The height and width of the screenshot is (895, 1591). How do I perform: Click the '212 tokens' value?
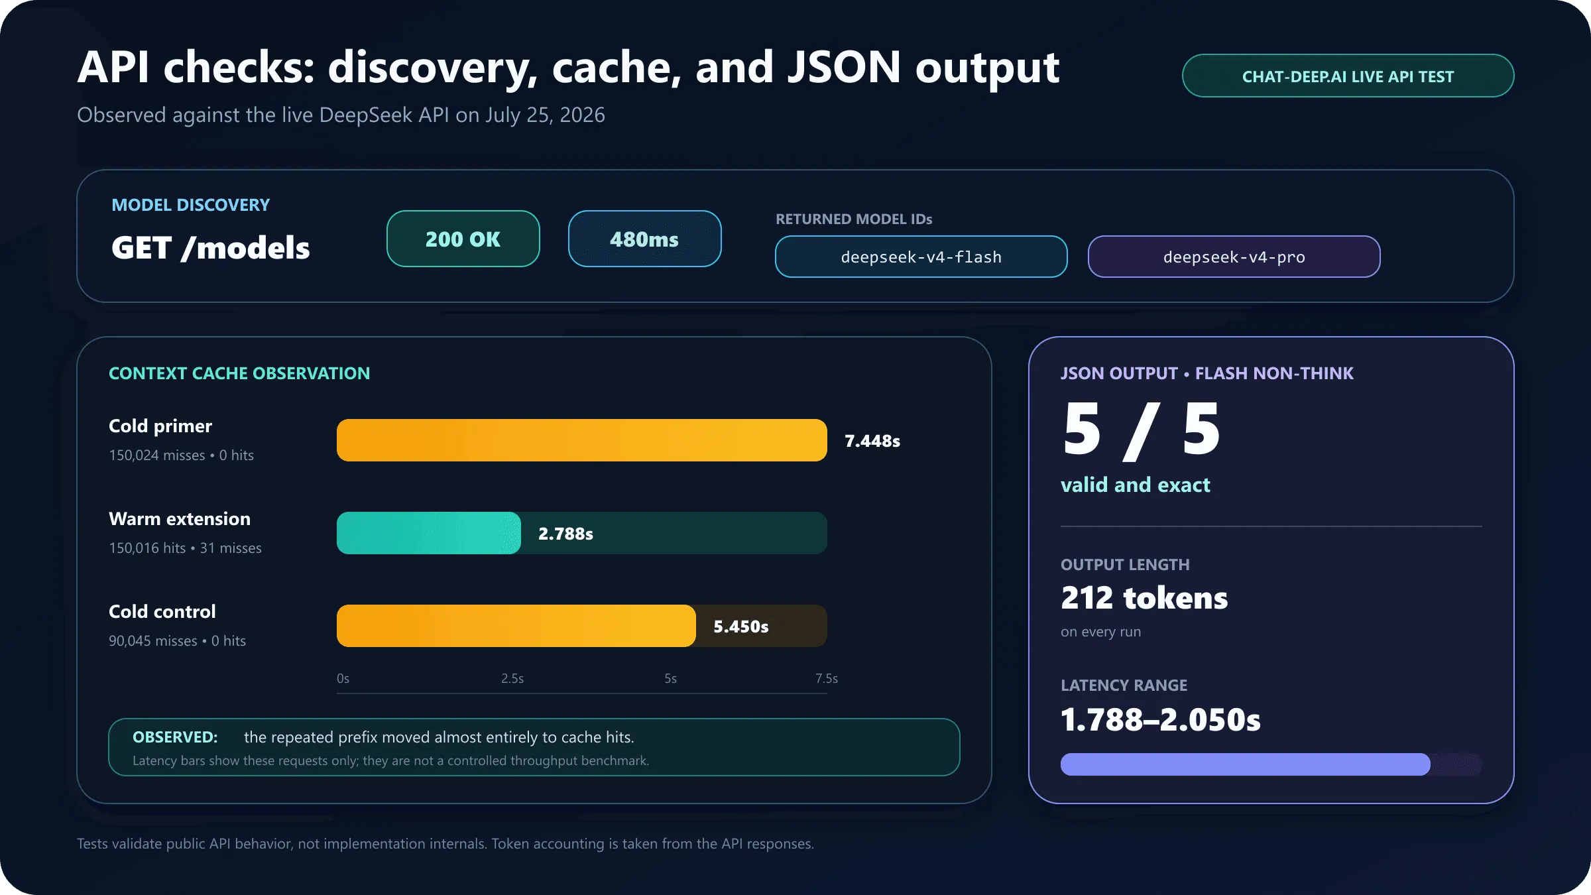pyautogui.click(x=1144, y=598)
